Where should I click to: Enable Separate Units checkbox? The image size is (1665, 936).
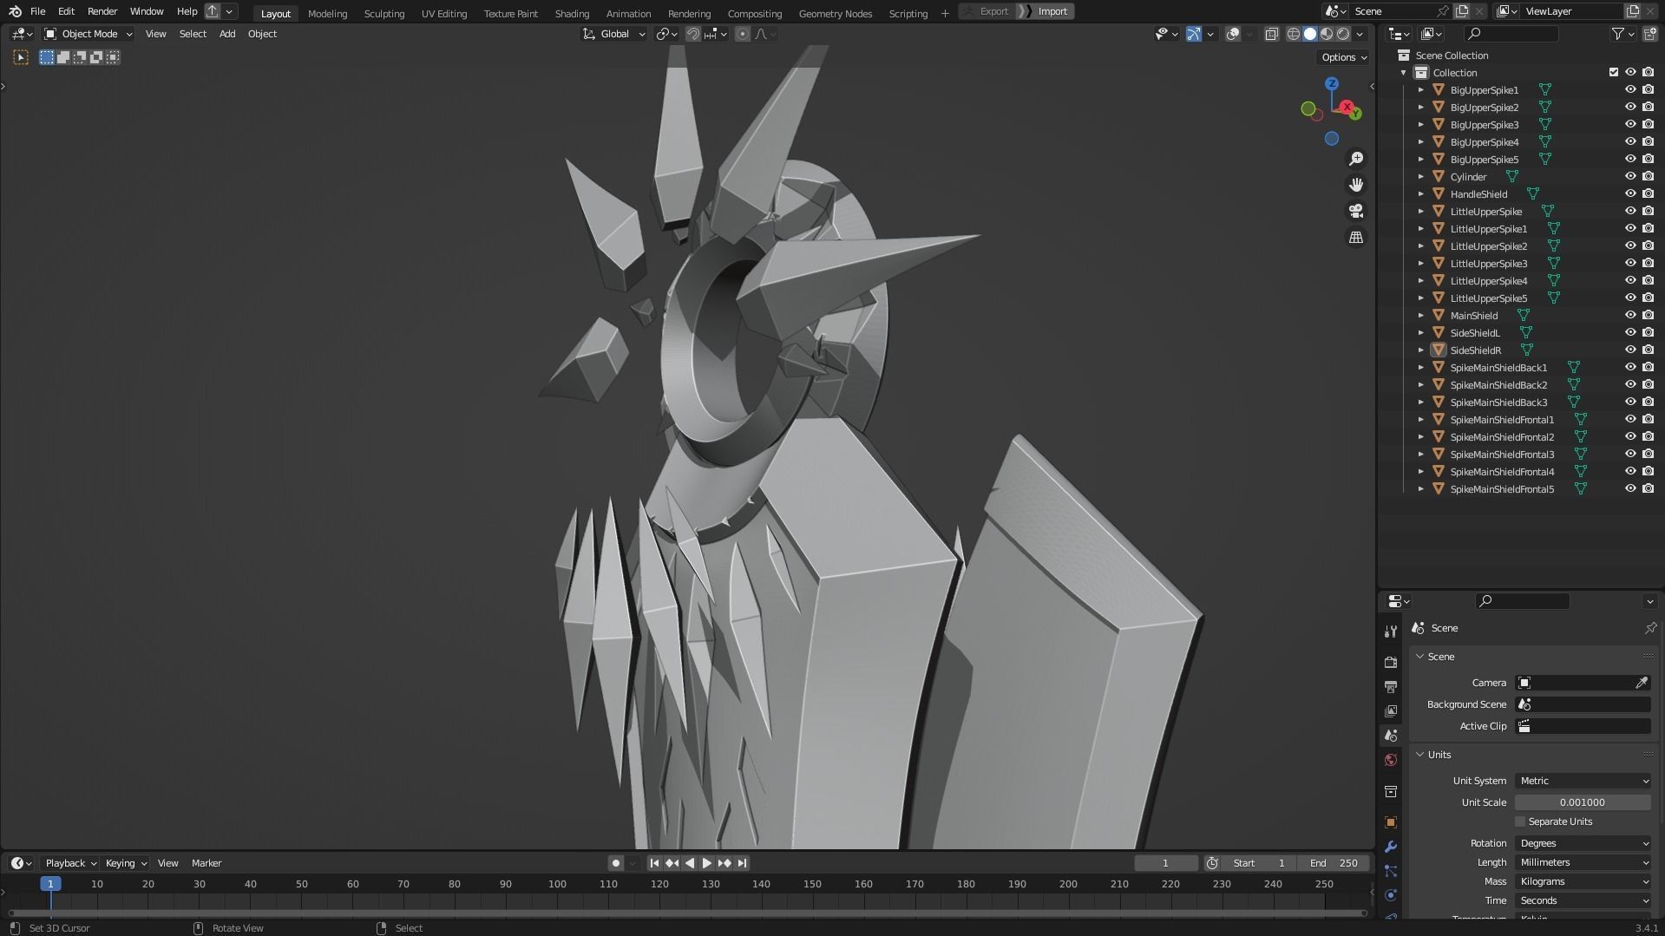point(1520,821)
